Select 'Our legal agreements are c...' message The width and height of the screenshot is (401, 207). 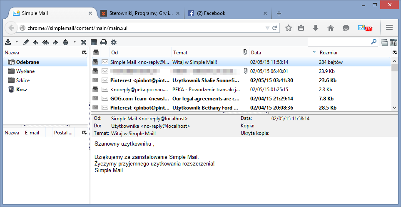point(206,99)
